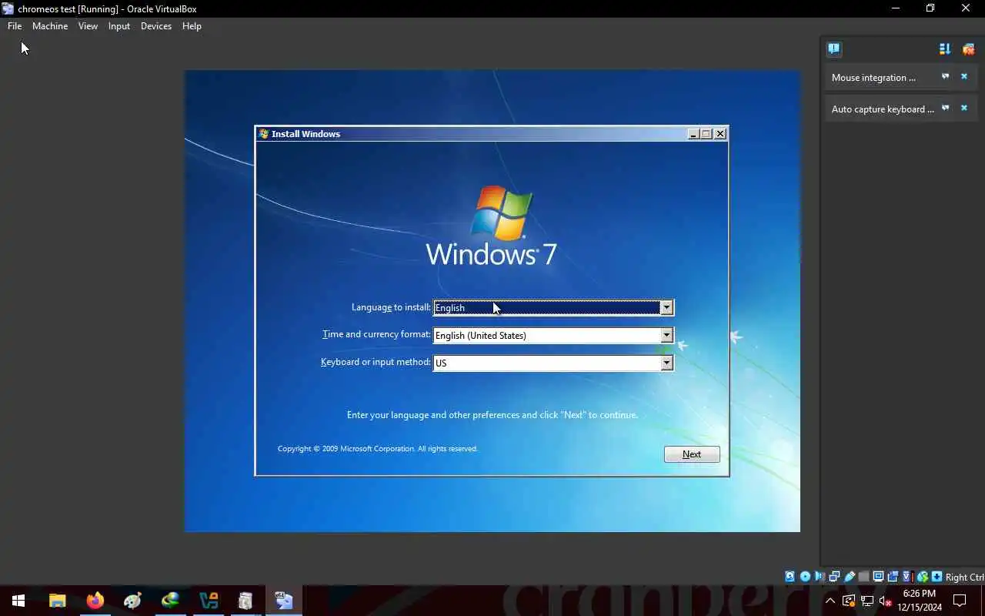Open the Language to install dropdown
The image size is (985, 616).
[553, 307]
